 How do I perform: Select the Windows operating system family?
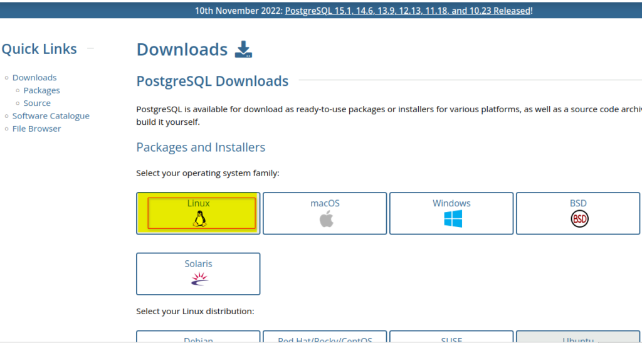coord(451,213)
